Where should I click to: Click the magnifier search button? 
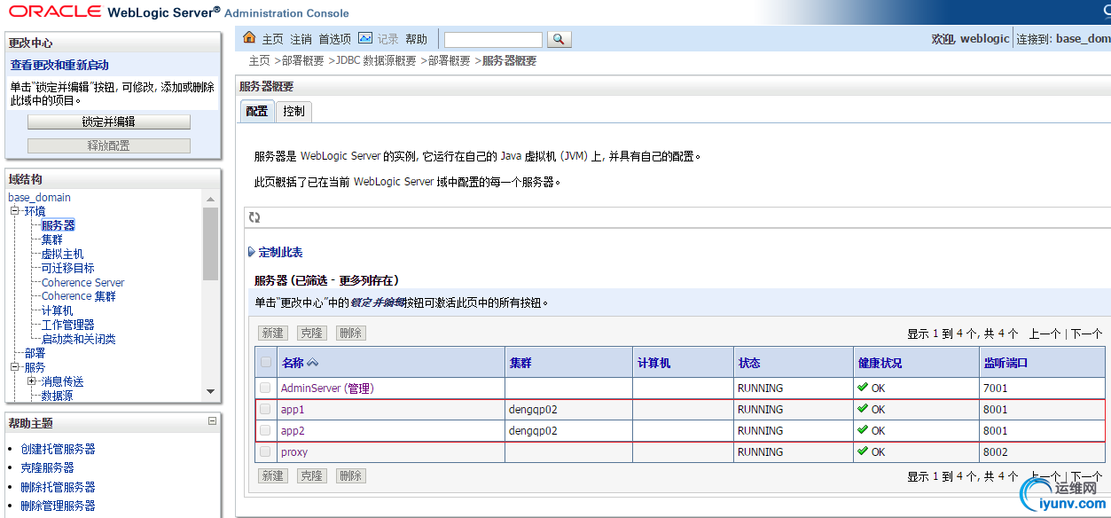pyautogui.click(x=559, y=39)
